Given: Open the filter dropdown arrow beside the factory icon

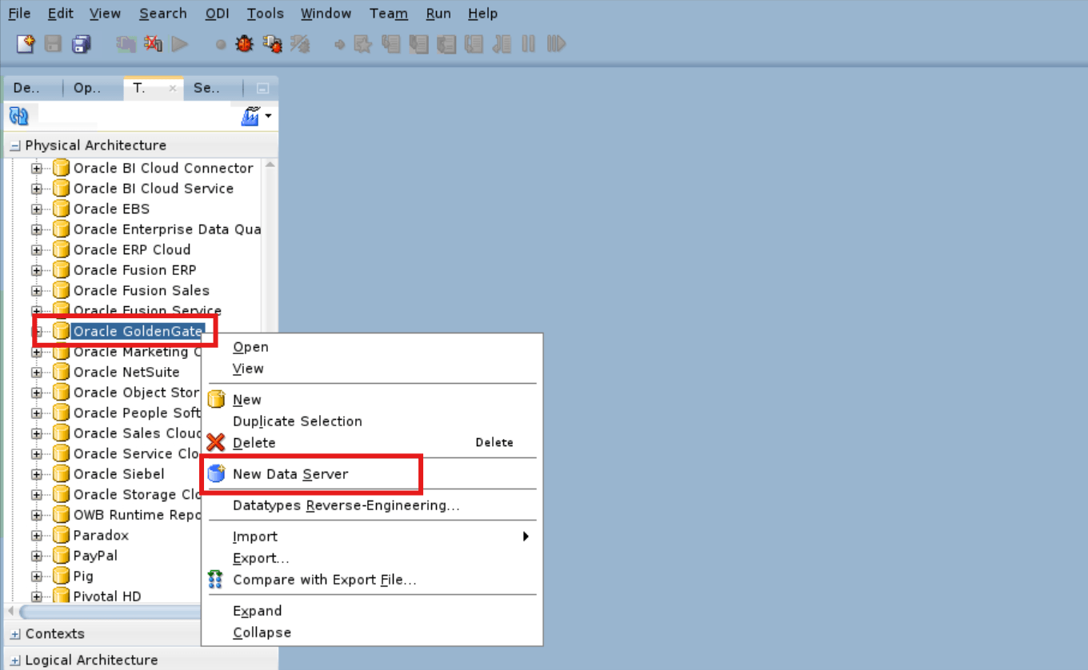Looking at the screenshot, I should (x=270, y=115).
